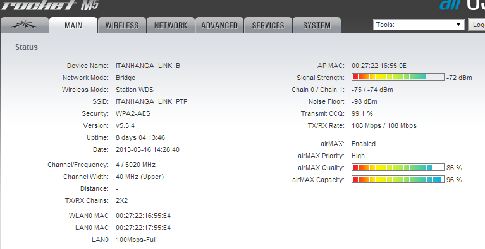Open the SERVICES tab
Image resolution: width=485 pixels, height=249 pixels.
pyautogui.click(x=268, y=25)
